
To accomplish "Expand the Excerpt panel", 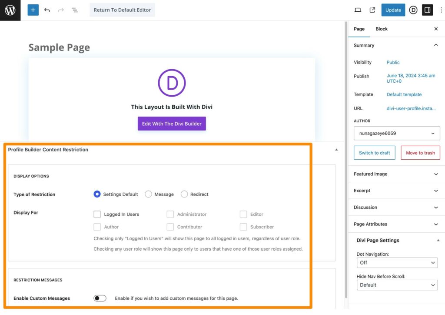I will click(x=396, y=191).
